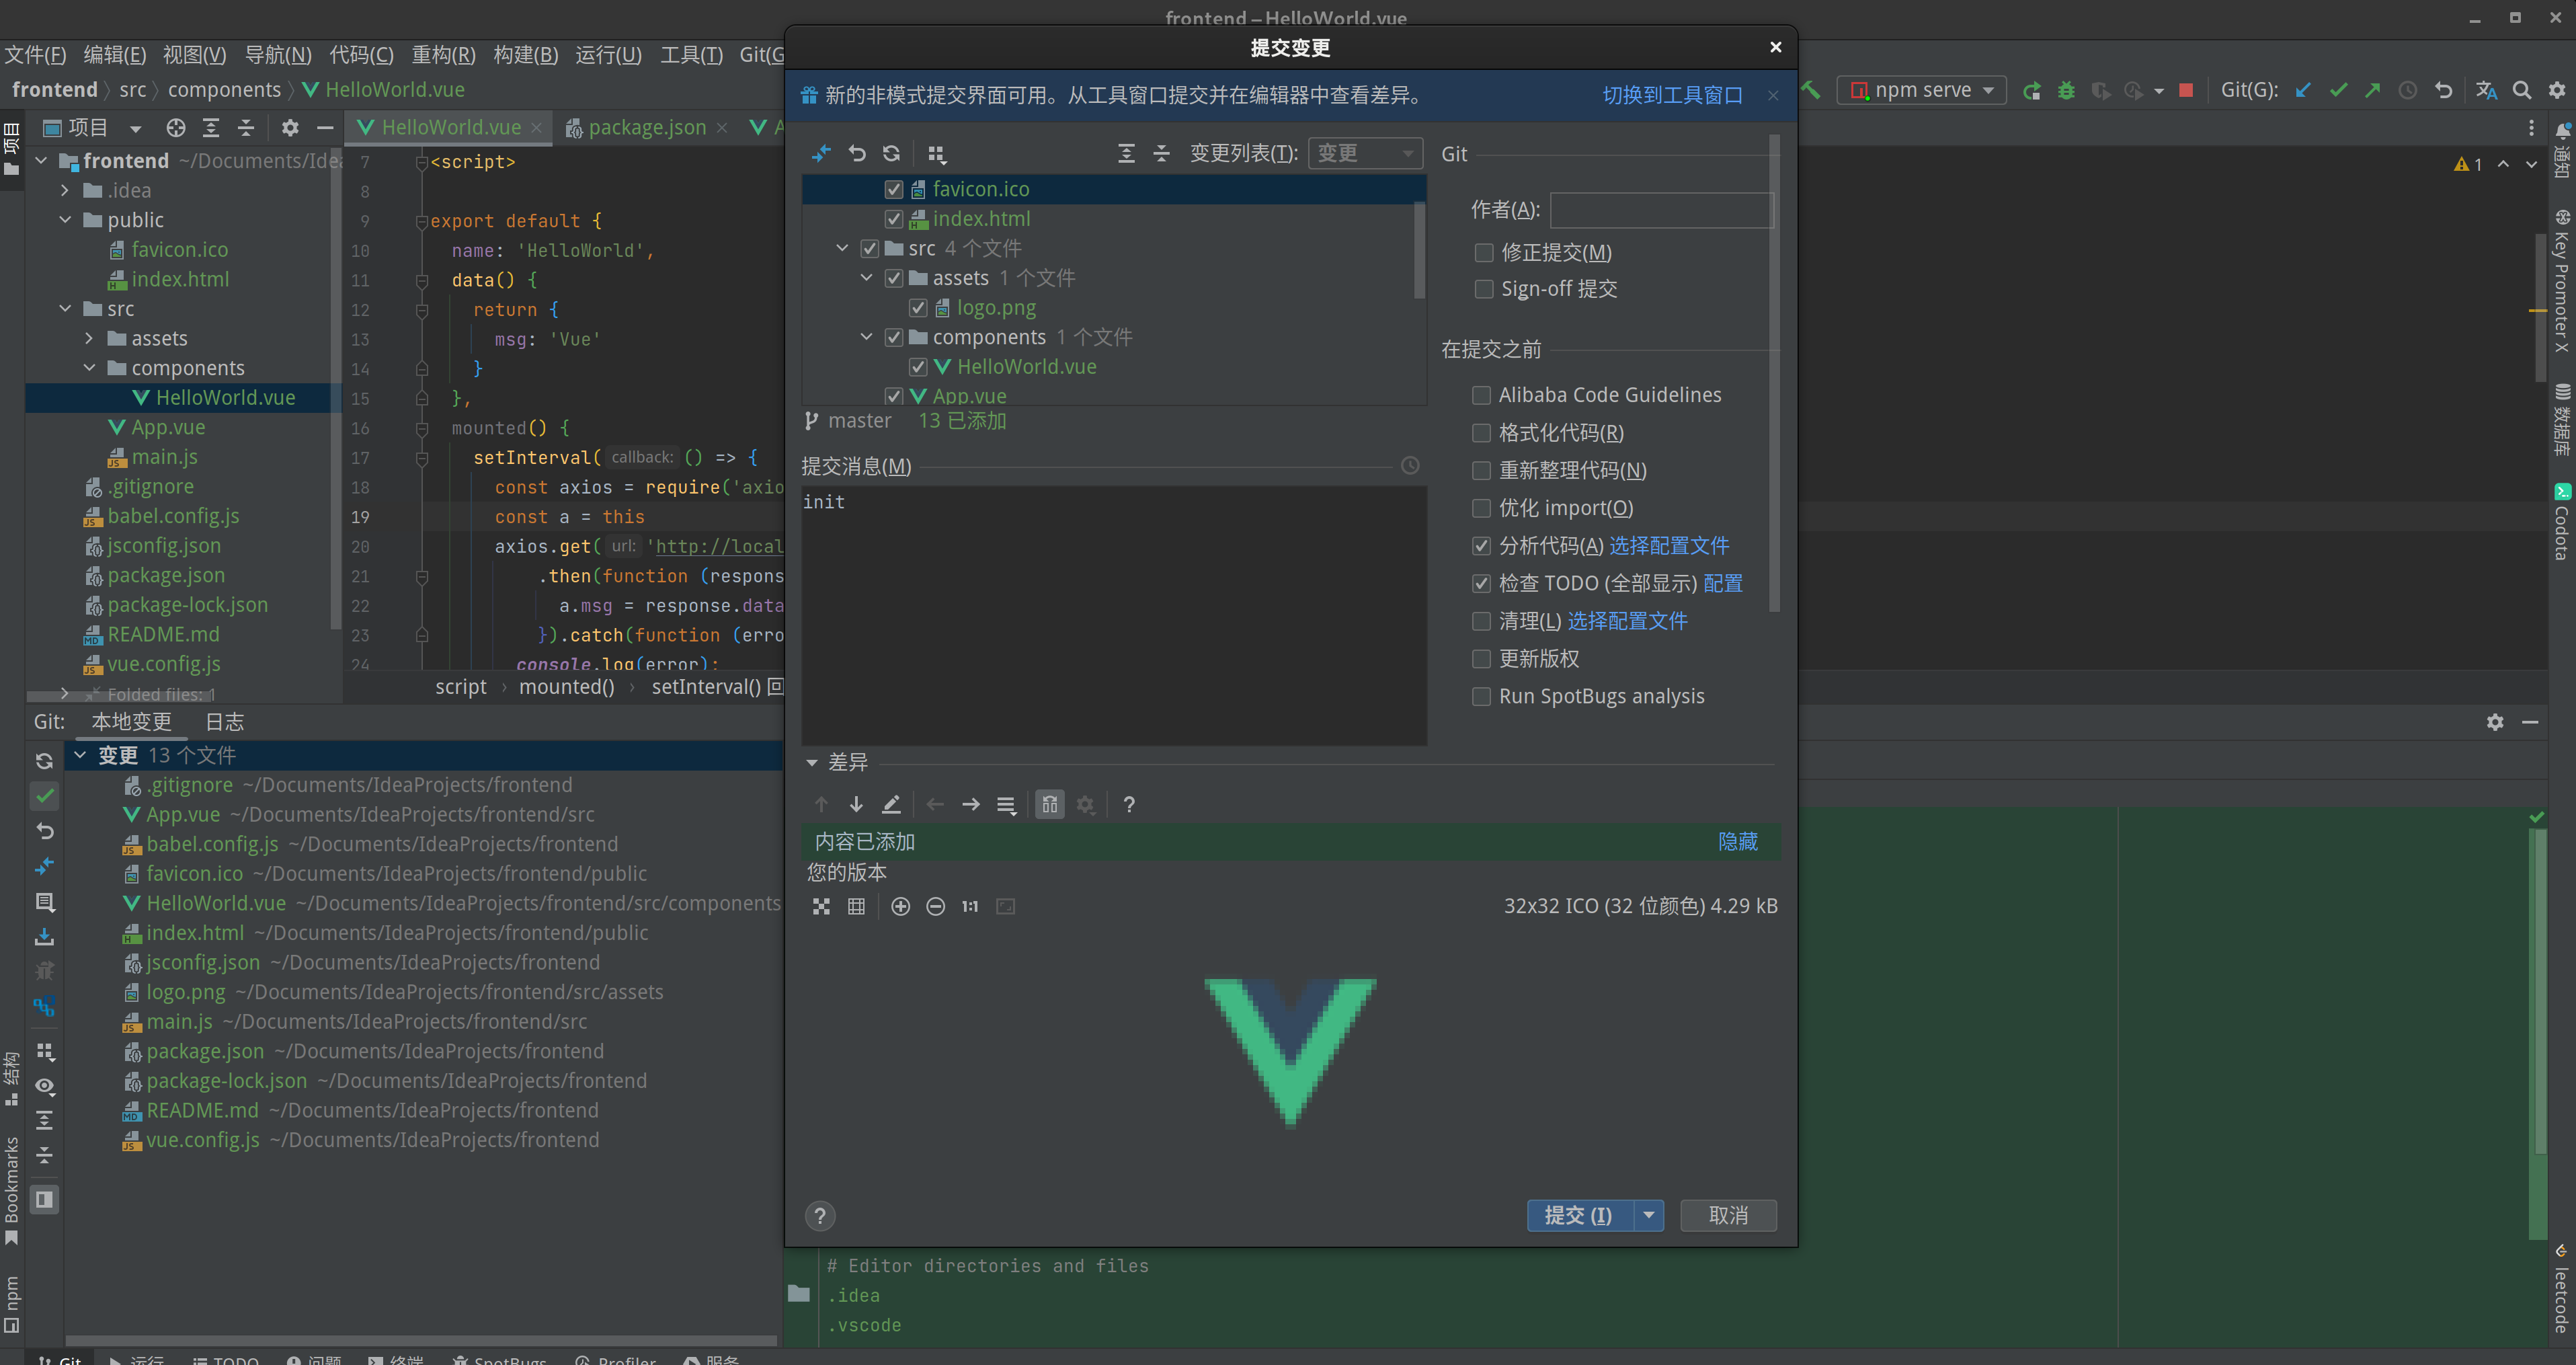Click the 提交 (I) commit button
Image resolution: width=2576 pixels, height=1365 pixels.
coord(1579,1216)
